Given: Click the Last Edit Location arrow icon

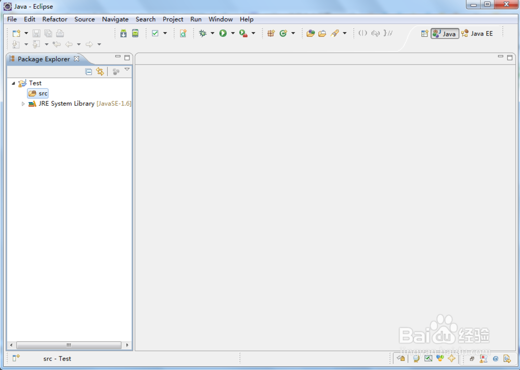Looking at the screenshot, I should [x=57, y=44].
